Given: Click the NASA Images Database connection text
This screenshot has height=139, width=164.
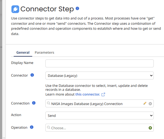Looking at the screenshot, I should (87, 104).
